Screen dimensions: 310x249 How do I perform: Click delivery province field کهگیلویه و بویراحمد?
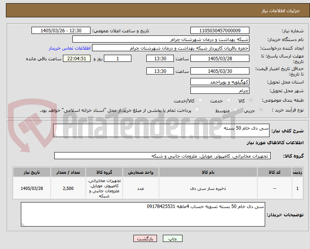coord(220,82)
